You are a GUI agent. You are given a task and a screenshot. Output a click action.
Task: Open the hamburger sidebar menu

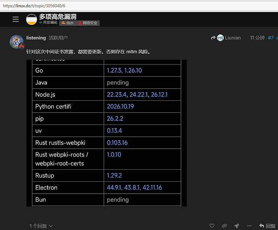16,19
